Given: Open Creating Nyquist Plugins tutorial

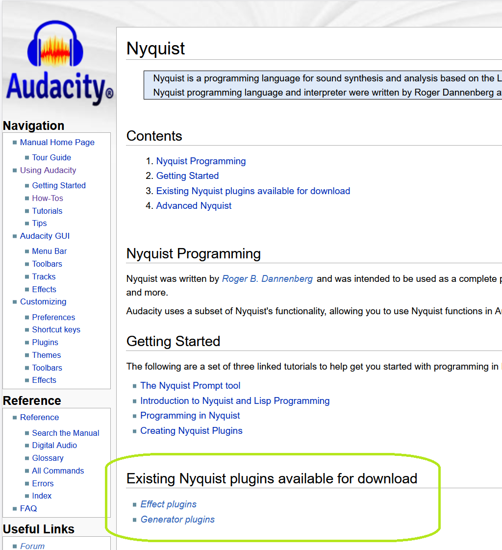Looking at the screenshot, I should tap(191, 430).
